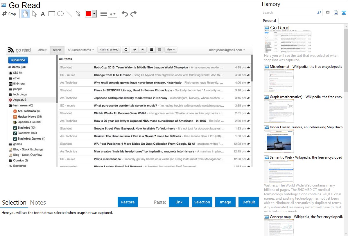Screen dimensions: 348x236
Task: Click the Paste Link button
Action: pyautogui.click(x=179, y=202)
